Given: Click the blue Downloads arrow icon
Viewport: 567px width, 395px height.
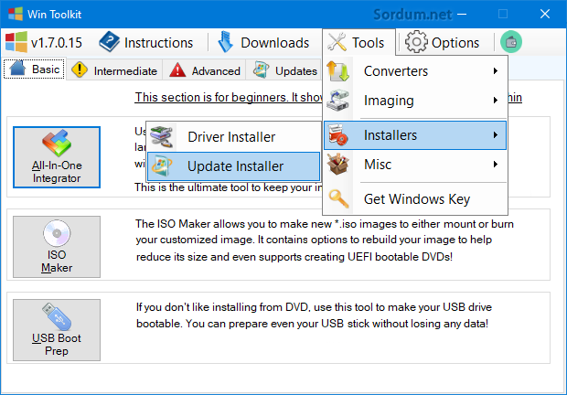Looking at the screenshot, I should pyautogui.click(x=226, y=42).
